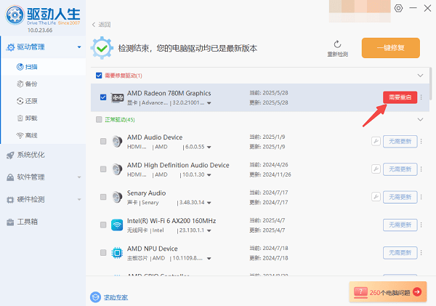The image size is (436, 306).
Task: Click the wrench icon for AMD Audio Device
Action: coord(376,141)
